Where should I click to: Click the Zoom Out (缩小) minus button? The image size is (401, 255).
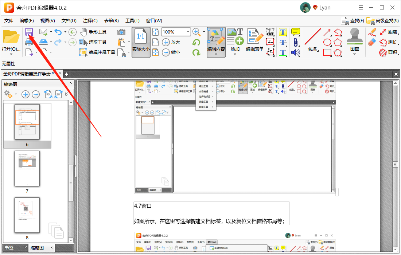coord(171,52)
